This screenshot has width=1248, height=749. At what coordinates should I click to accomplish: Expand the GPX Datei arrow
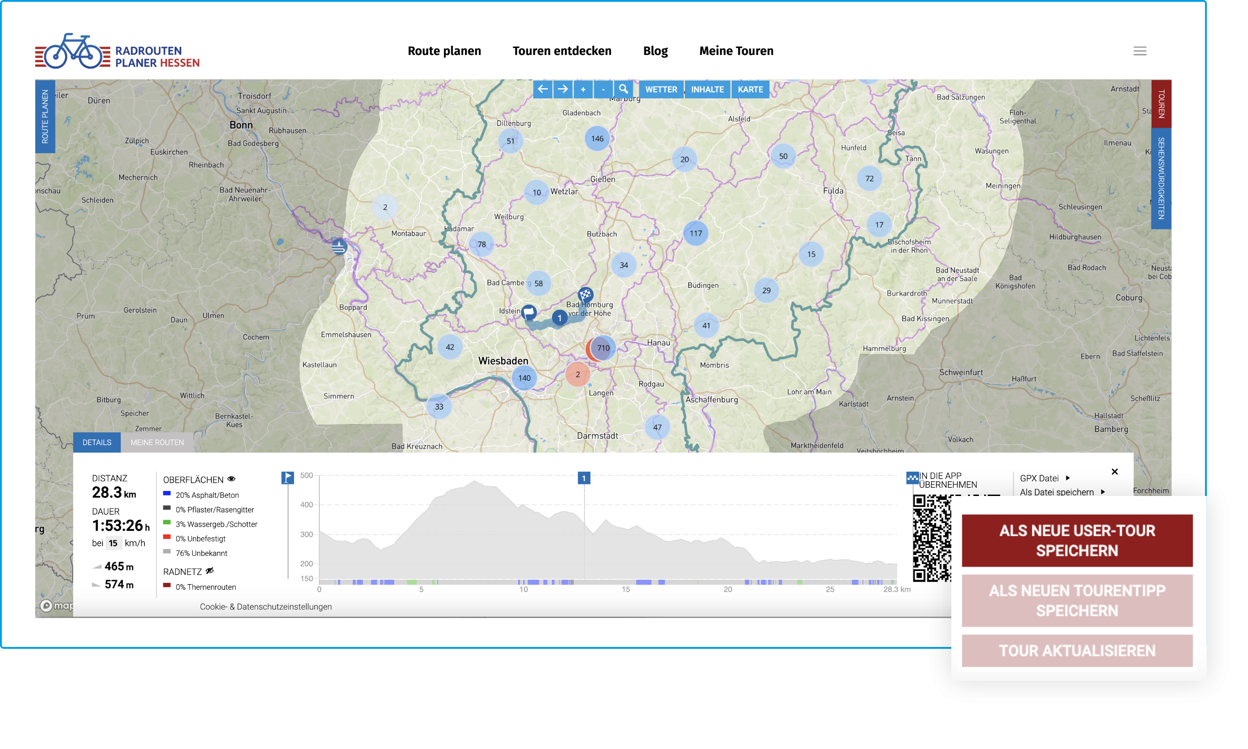point(1067,478)
